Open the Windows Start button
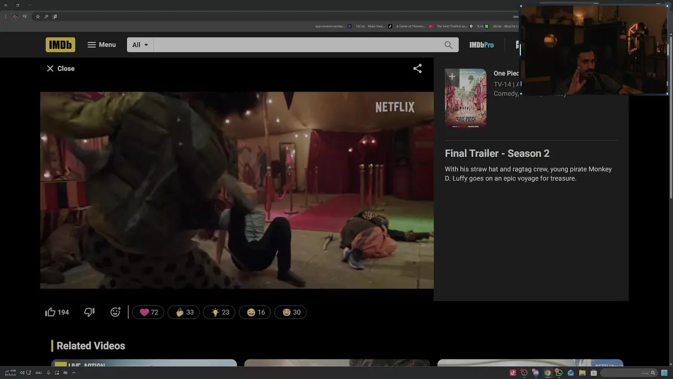Image resolution: width=673 pixels, height=379 pixels. (664, 373)
